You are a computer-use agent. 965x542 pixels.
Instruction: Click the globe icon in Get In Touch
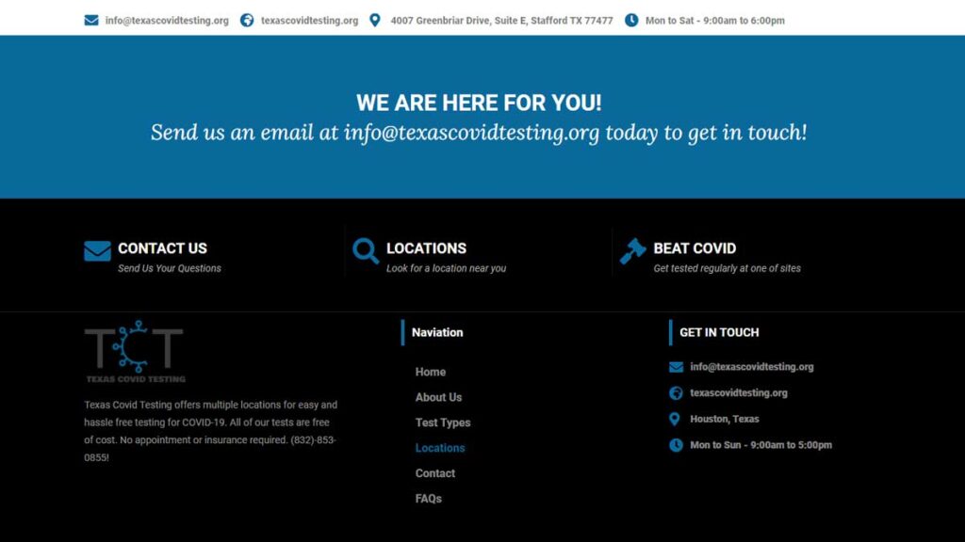(x=676, y=392)
